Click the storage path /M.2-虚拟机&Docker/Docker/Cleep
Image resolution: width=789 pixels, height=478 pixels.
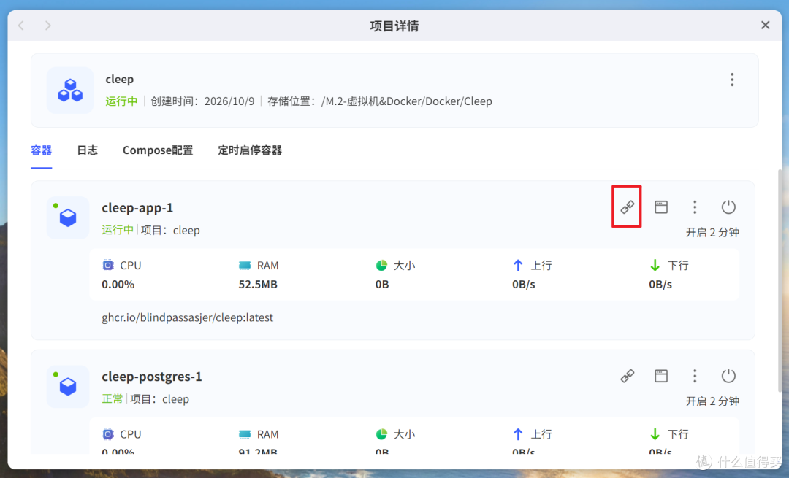pos(407,101)
